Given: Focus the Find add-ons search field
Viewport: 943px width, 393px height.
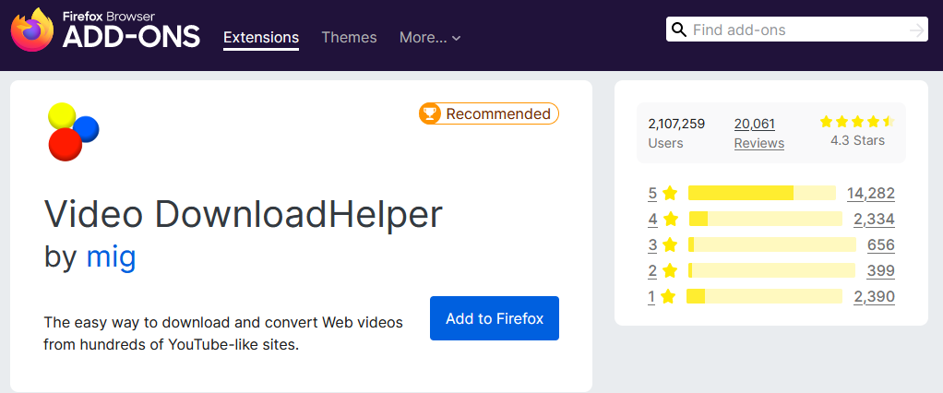Looking at the screenshot, I should 797,30.
